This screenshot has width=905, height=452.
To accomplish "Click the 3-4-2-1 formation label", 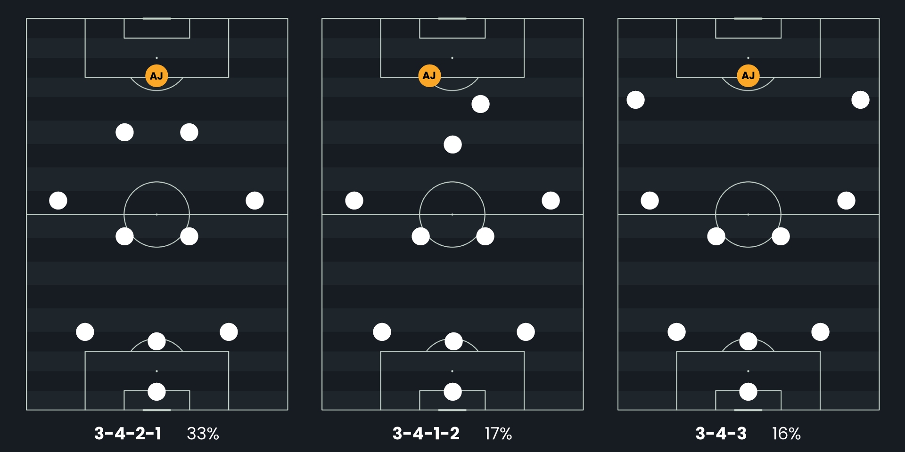I will [128, 434].
